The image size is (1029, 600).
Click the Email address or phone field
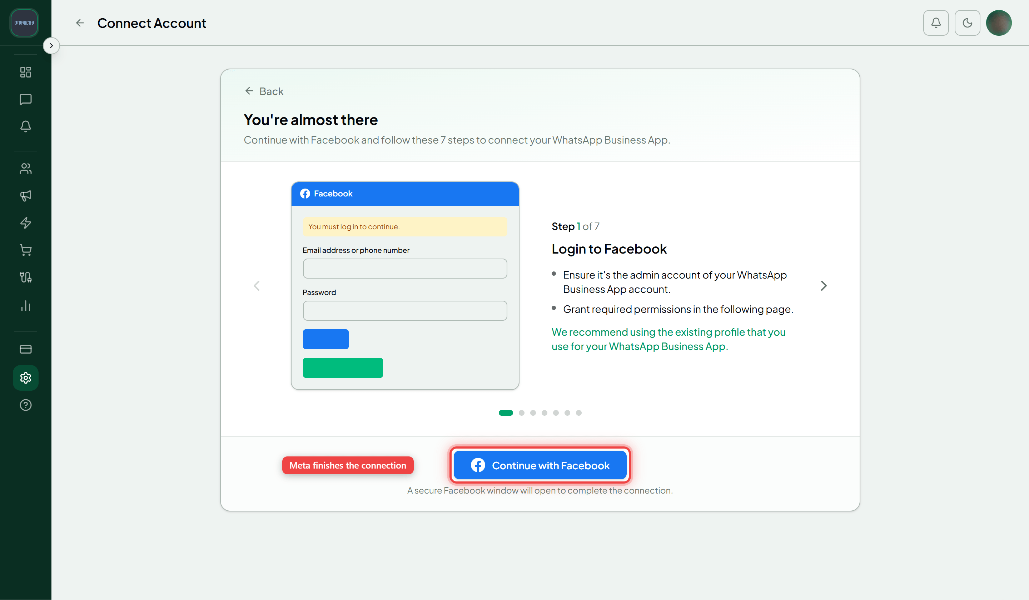(405, 269)
